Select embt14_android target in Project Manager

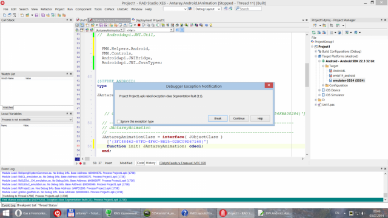pos(344,76)
